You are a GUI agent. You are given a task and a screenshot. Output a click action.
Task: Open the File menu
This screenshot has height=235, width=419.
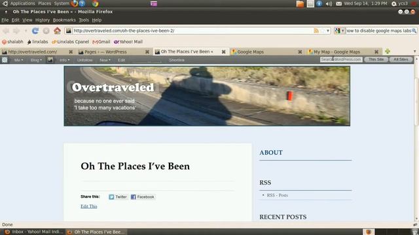5,20
